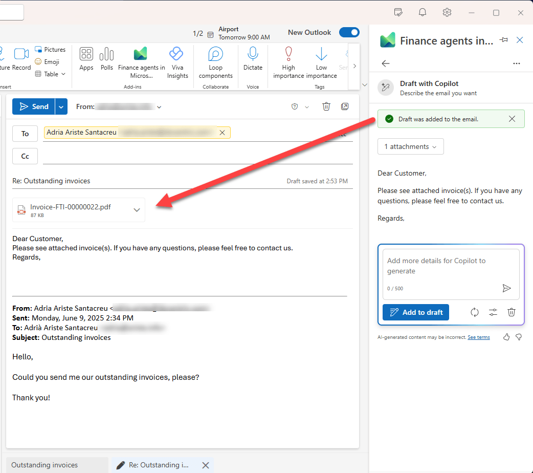Pop out the message to new window

tap(345, 106)
